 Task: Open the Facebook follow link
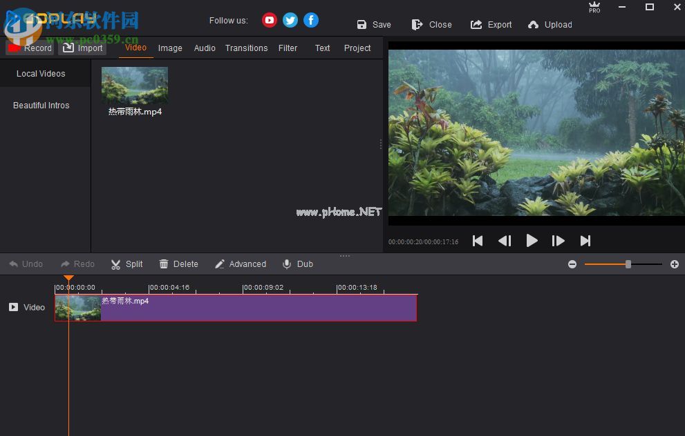click(x=311, y=20)
